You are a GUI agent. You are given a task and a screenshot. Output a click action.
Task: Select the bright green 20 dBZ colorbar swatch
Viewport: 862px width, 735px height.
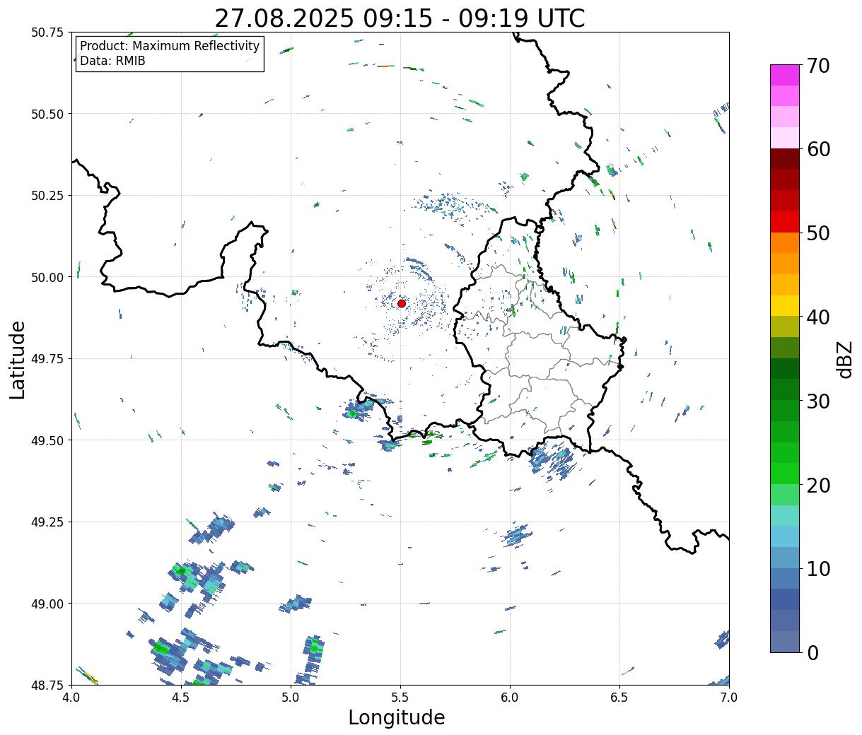(785, 474)
